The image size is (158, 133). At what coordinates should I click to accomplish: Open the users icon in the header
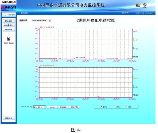(138, 5)
